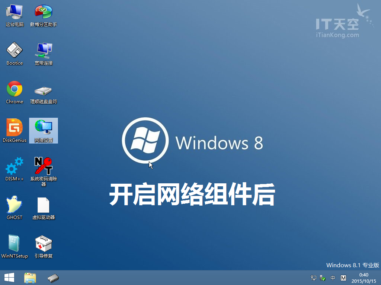Open 虚拟驱动器 virtual drive icon
Viewport: 381px width, 285px height.
[44, 205]
